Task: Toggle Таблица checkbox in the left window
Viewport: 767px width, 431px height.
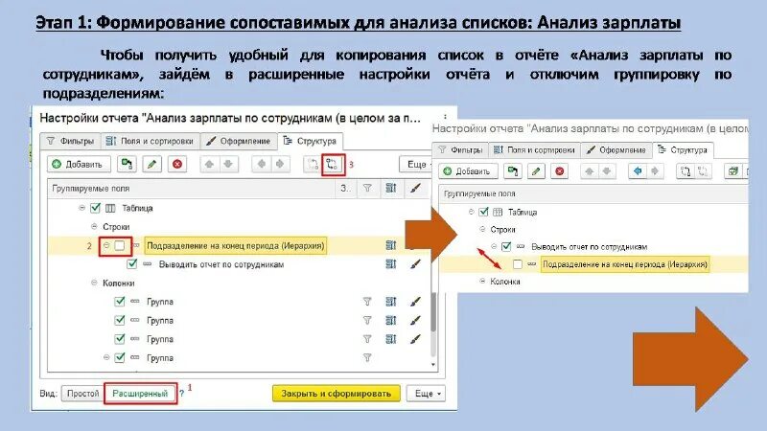Action: coord(95,208)
